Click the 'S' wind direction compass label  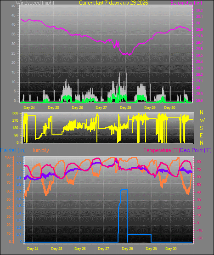201,128
